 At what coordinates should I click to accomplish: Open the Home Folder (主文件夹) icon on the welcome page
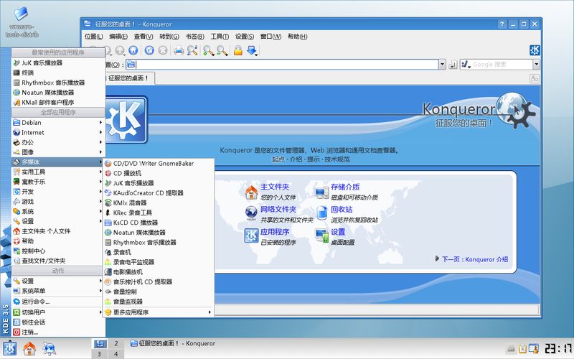tap(252, 192)
